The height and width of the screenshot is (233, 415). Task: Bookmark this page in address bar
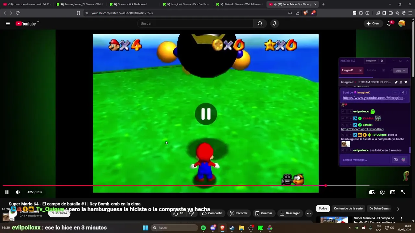(78, 13)
